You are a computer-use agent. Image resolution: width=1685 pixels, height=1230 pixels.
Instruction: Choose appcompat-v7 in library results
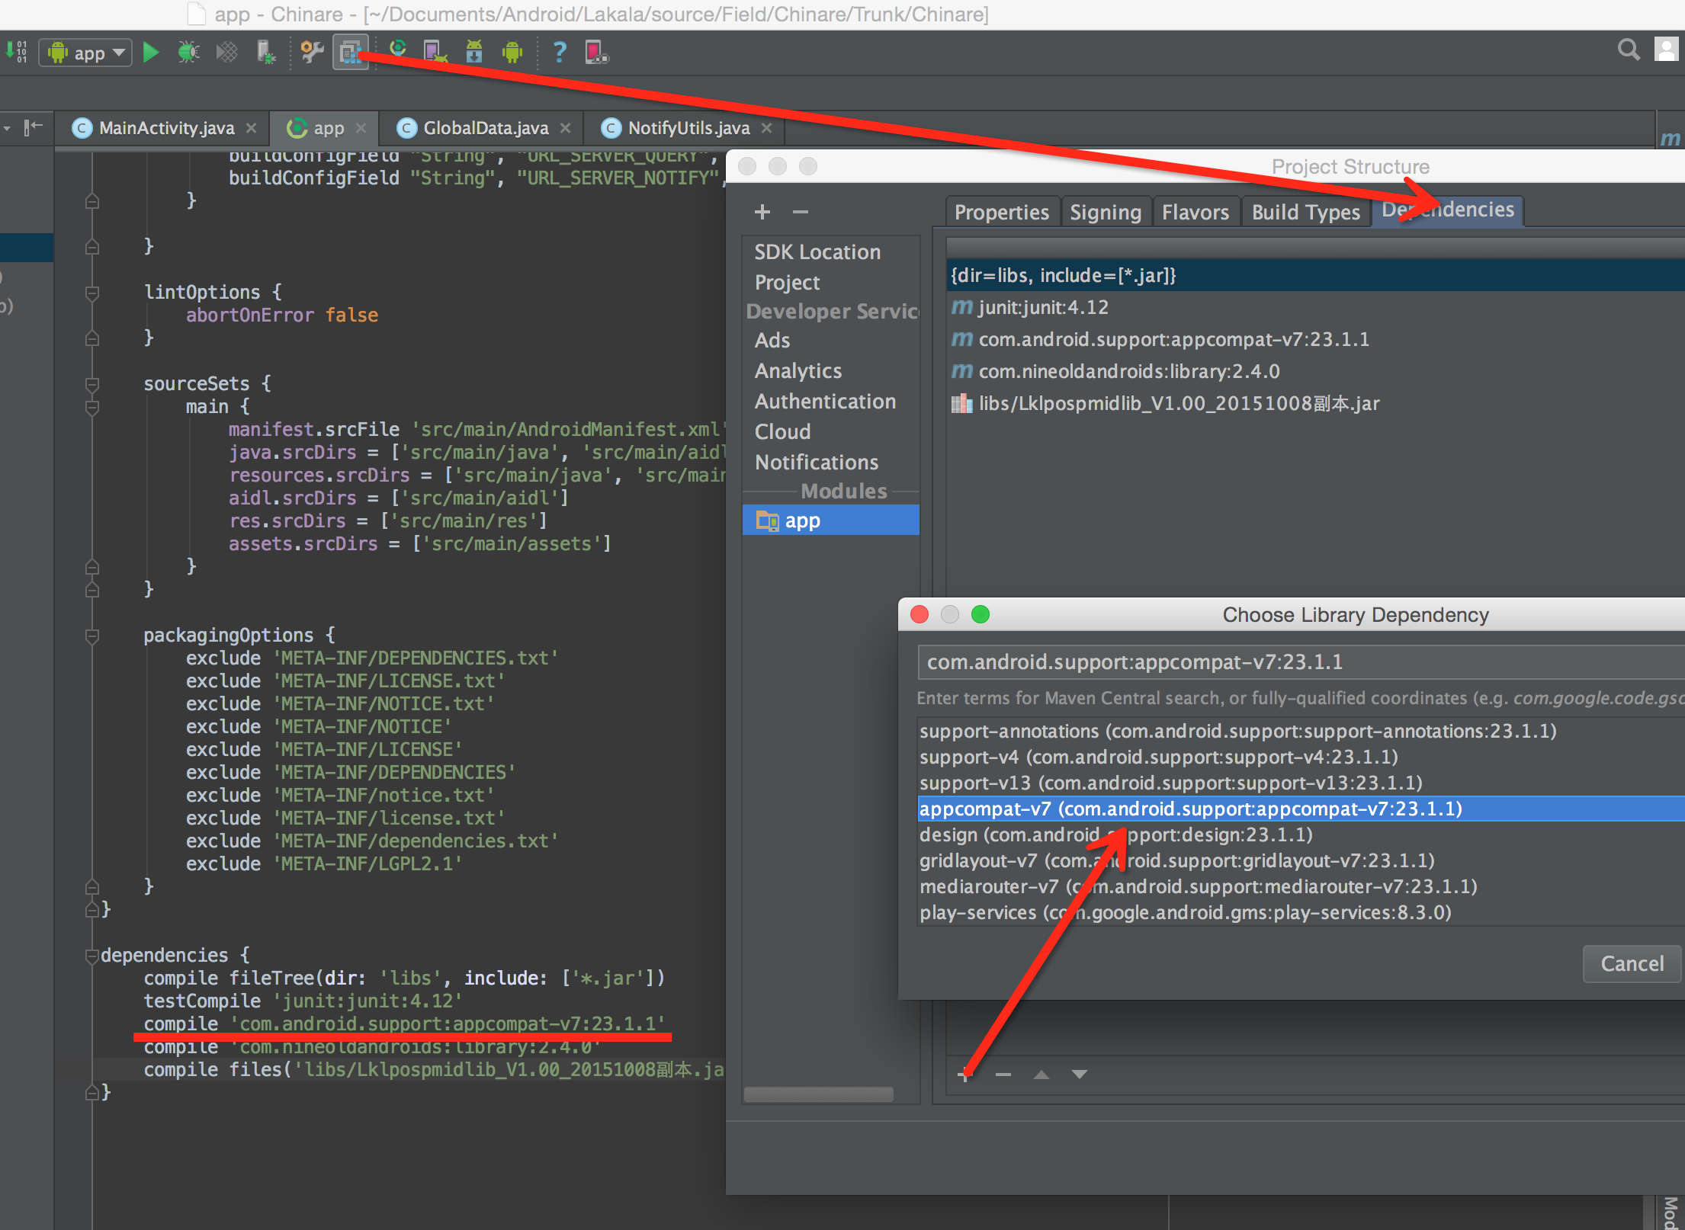(x=1301, y=809)
